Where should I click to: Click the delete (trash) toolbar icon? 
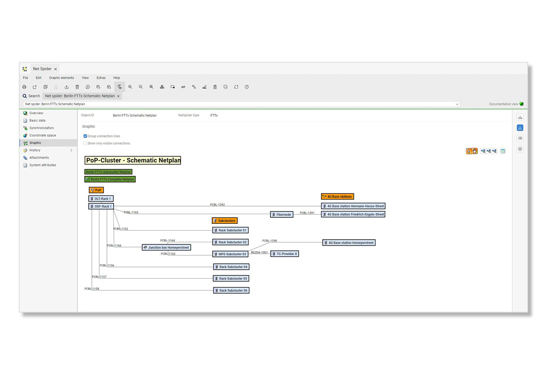[76, 86]
